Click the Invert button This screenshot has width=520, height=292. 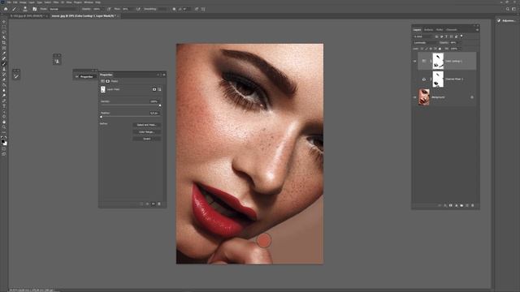click(147, 139)
